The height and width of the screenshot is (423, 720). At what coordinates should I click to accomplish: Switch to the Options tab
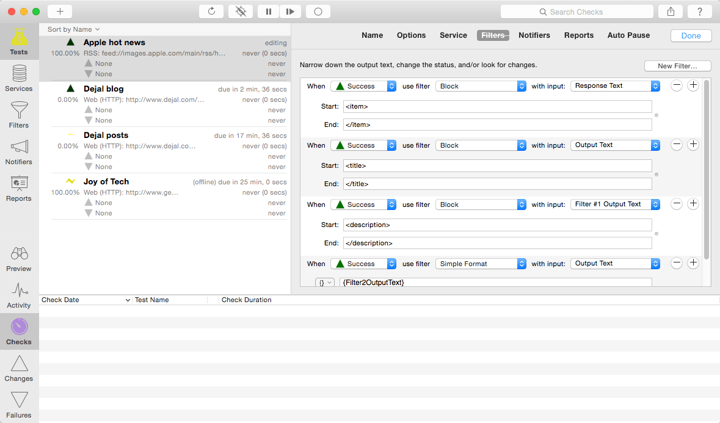tap(411, 35)
